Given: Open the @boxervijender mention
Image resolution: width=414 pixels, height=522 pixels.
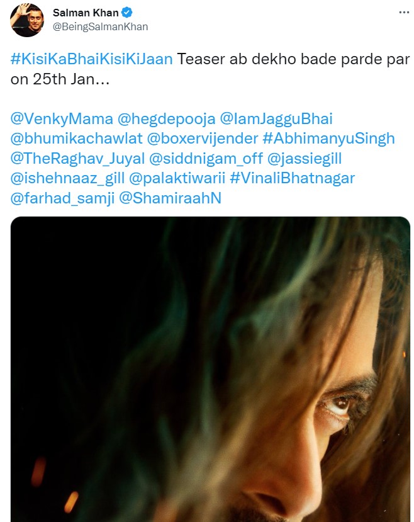Looking at the screenshot, I should [x=203, y=139].
